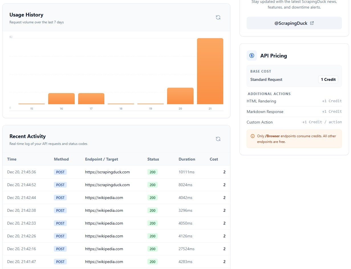
Task: Open the @ScrapingDuck social link
Action: click(x=294, y=23)
